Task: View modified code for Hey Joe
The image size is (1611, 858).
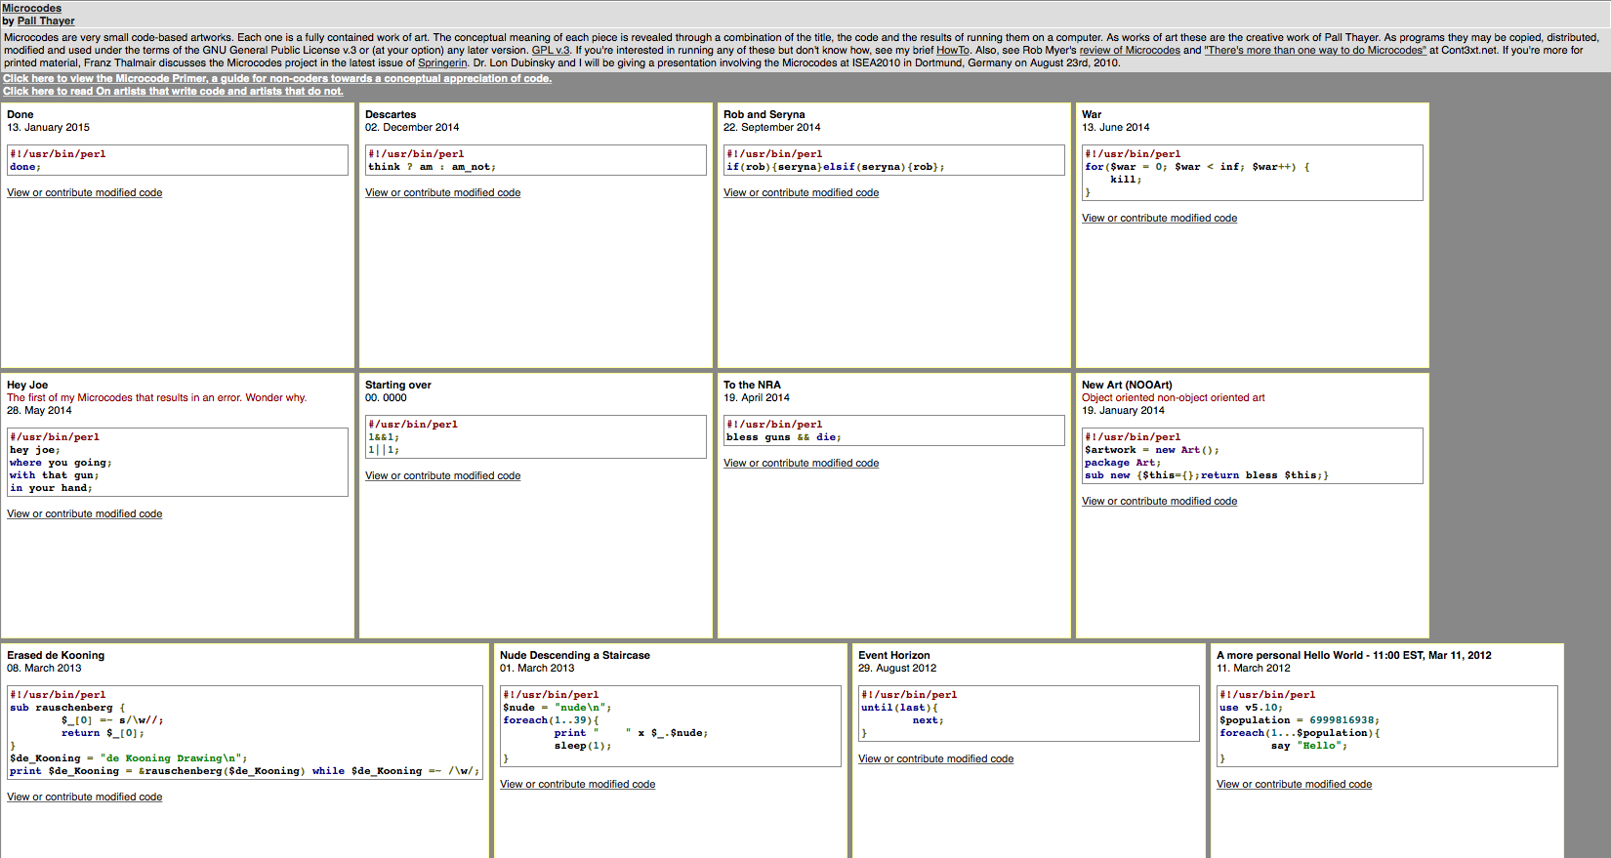Action: pos(85,513)
